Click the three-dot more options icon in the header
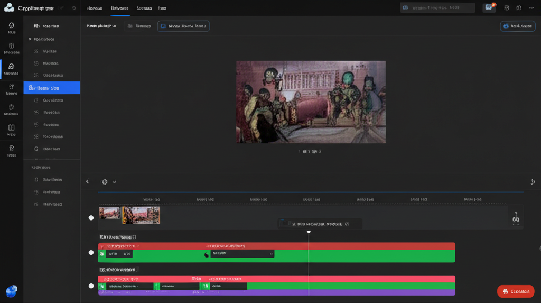The width and height of the screenshot is (541, 303). click(531, 8)
